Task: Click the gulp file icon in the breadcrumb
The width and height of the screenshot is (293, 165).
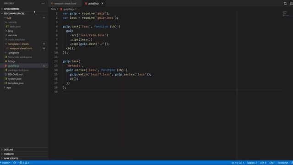Action: (x=61, y=9)
